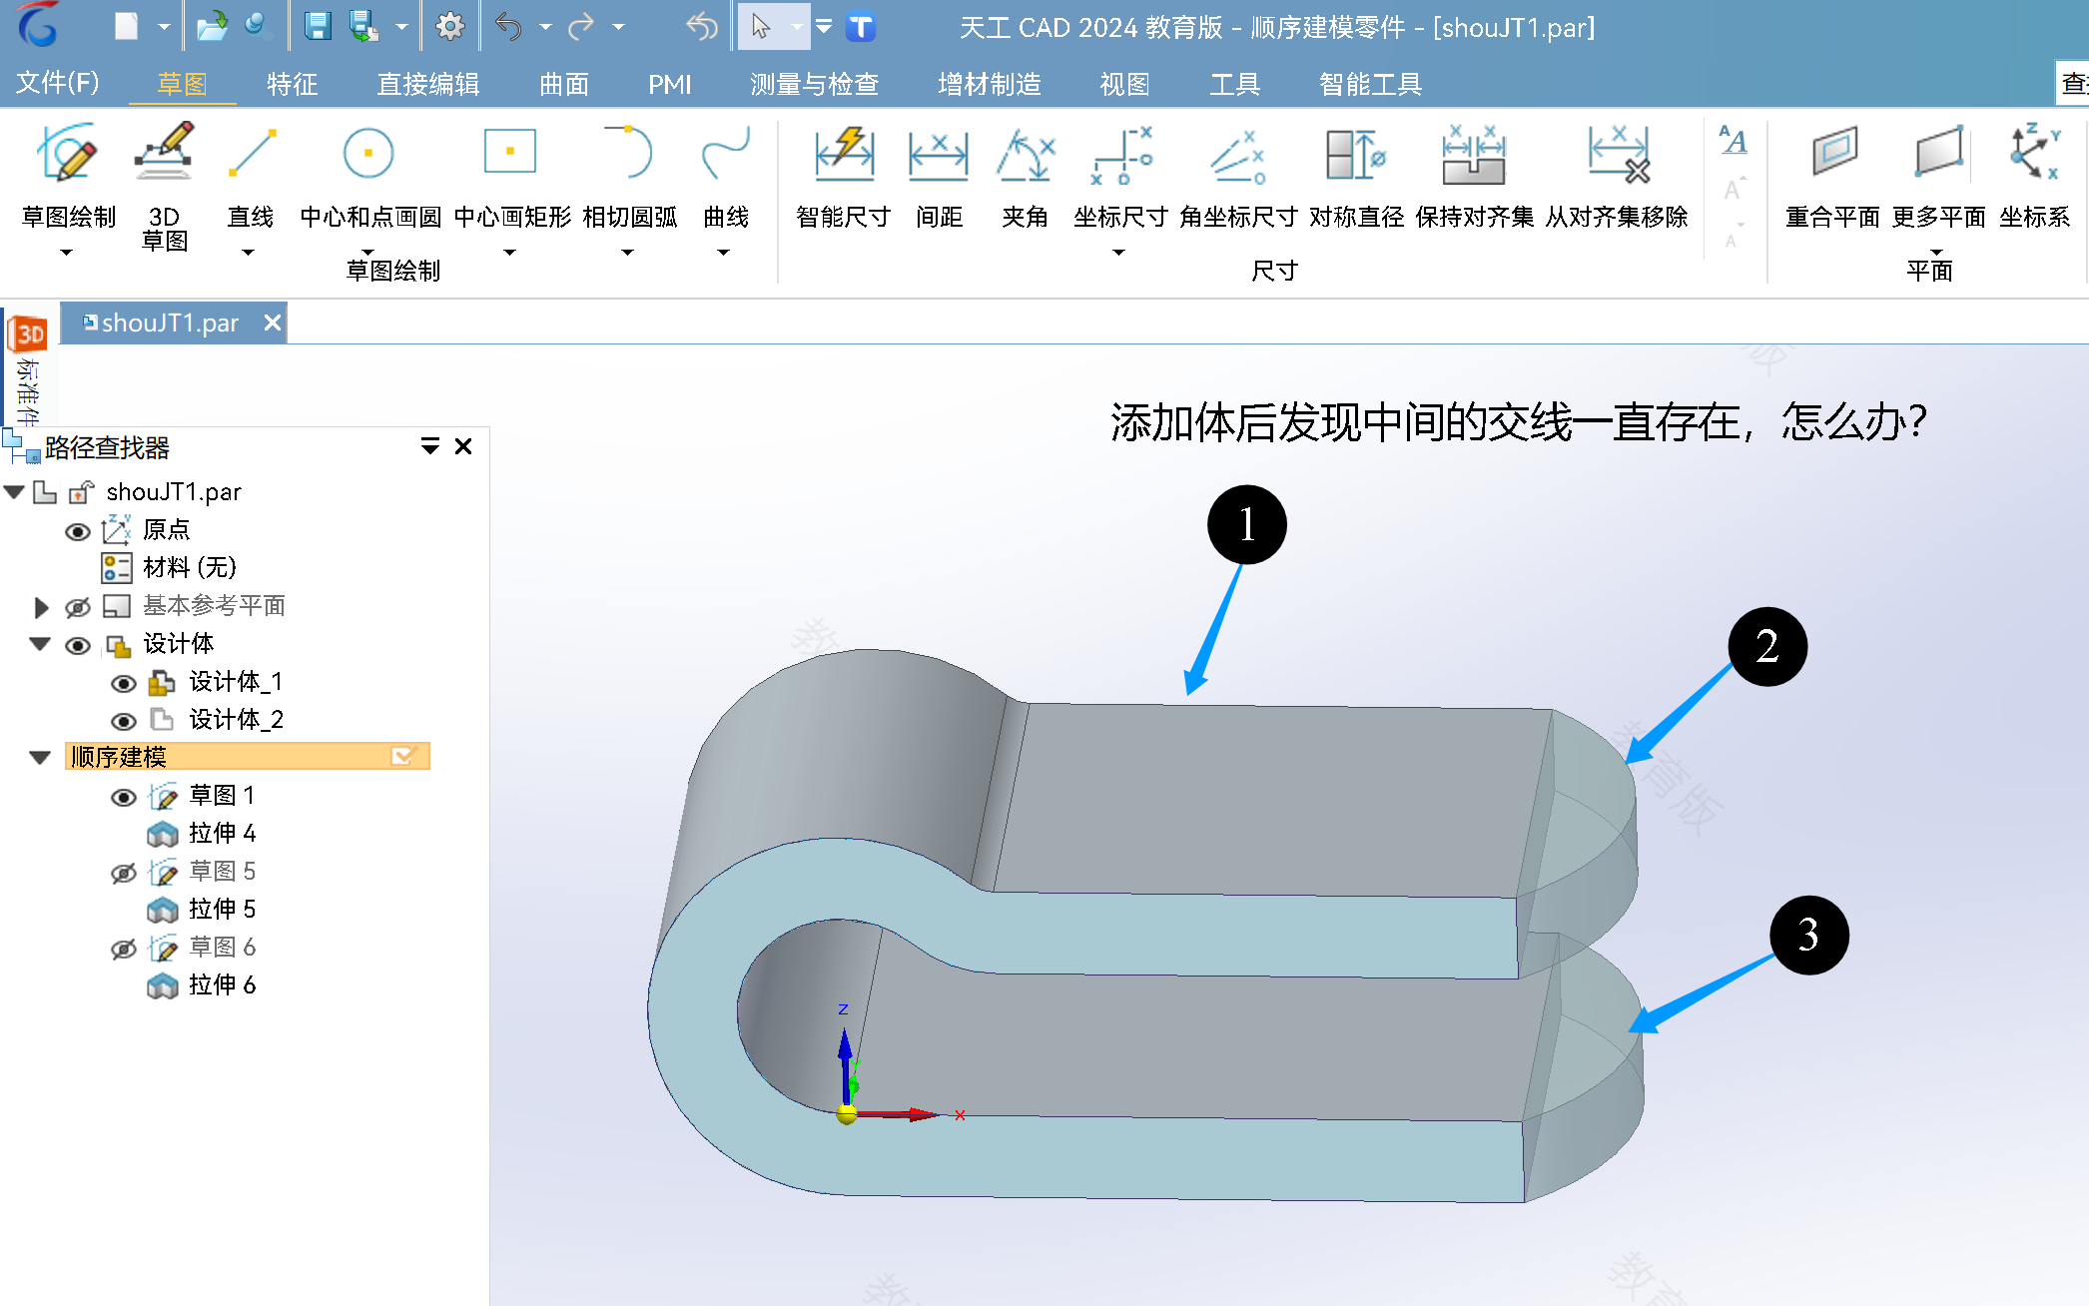Open the 更多平面 more planes tool
Screen dimensions: 2089x1306
[x=1938, y=175]
